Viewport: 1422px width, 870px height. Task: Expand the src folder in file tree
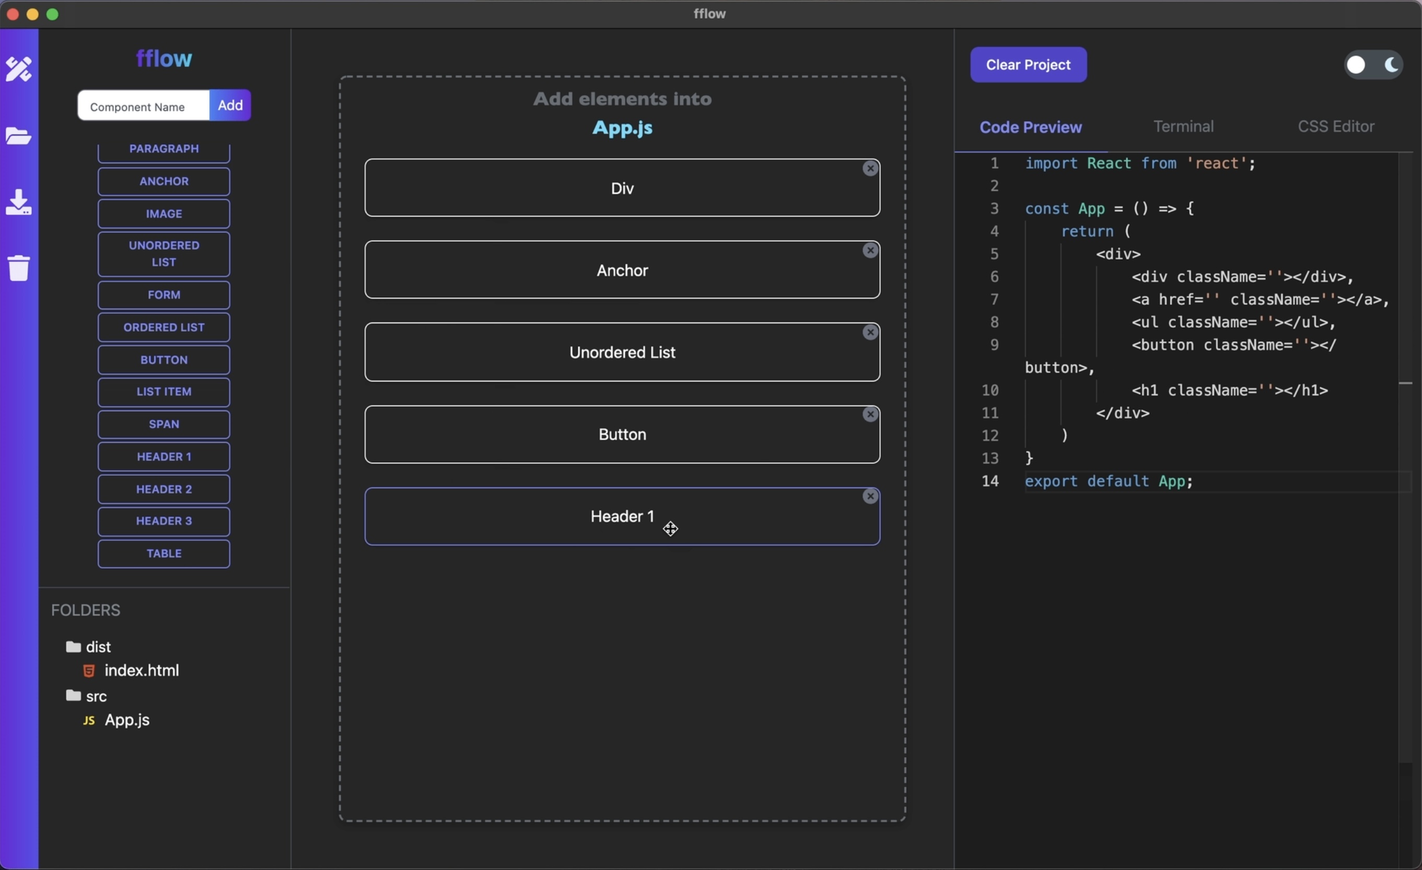tap(96, 696)
